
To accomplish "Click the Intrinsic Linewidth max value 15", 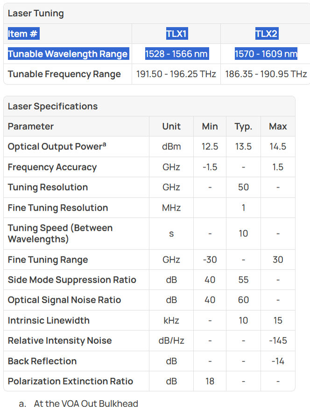I will [278, 320].
